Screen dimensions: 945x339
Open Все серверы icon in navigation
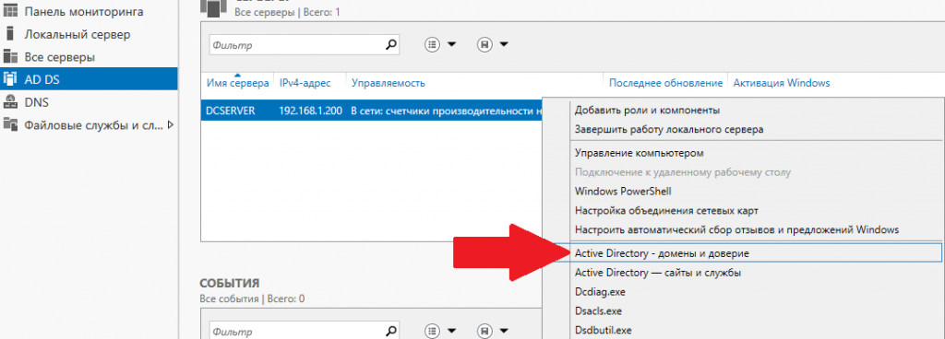(9, 57)
